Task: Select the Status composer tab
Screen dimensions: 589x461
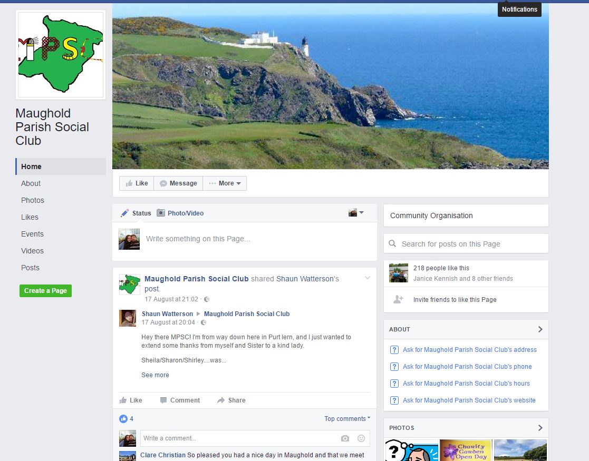Action: (x=136, y=213)
